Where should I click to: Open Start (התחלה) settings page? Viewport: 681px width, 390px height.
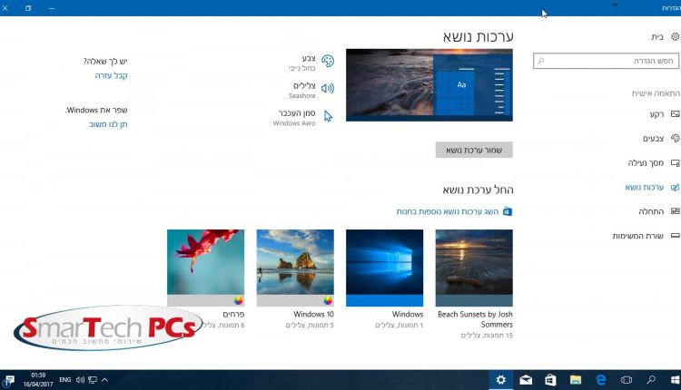(649, 211)
